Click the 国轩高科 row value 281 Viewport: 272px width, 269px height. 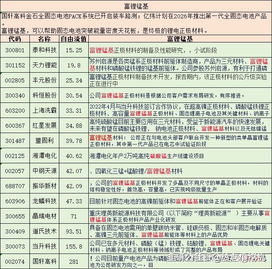(74, 261)
